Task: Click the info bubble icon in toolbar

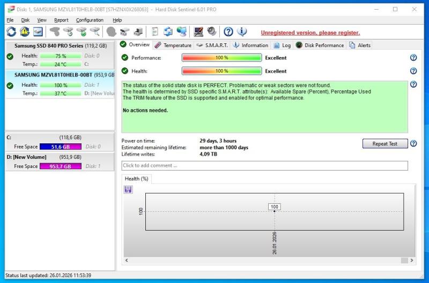Action: [242, 32]
